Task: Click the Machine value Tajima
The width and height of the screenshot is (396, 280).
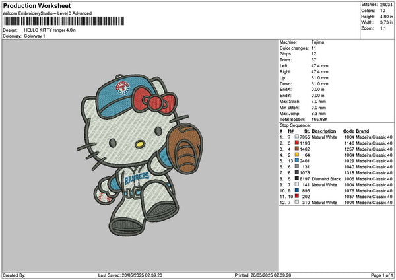Action: click(x=317, y=42)
